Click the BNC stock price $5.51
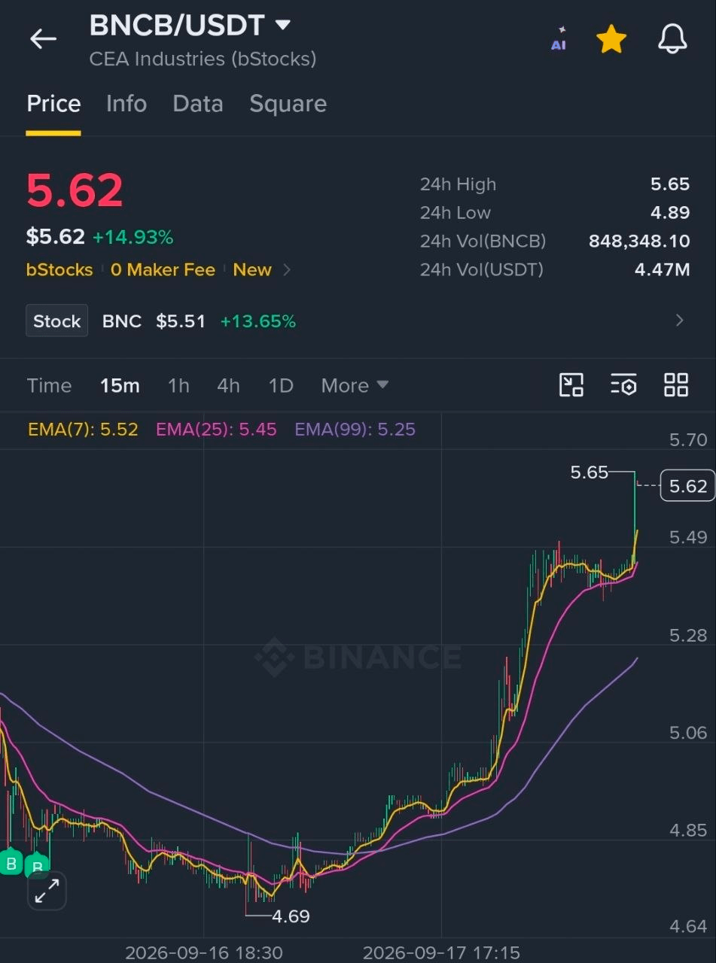This screenshot has width=716, height=963. (181, 321)
